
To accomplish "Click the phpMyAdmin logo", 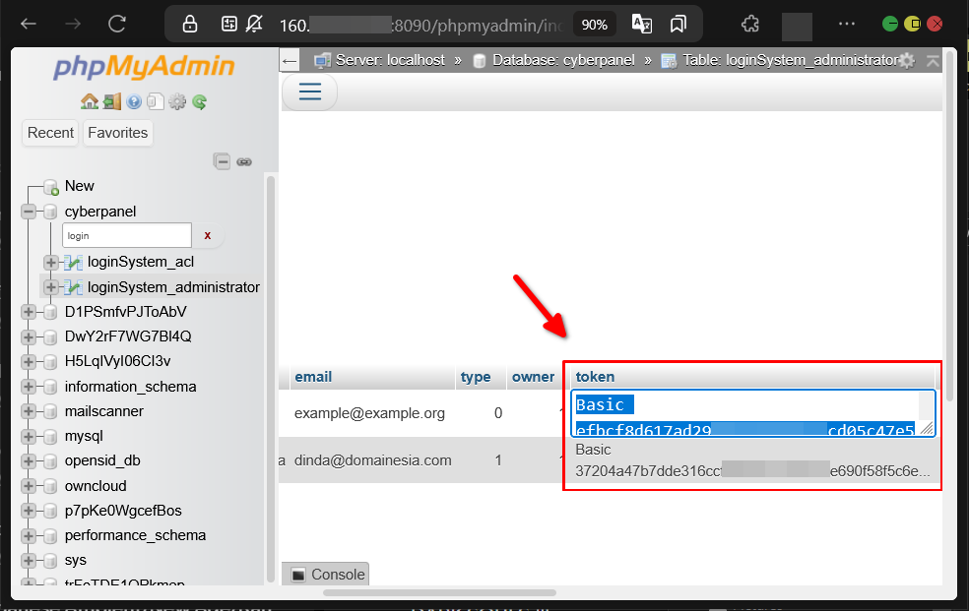I will tap(144, 67).
